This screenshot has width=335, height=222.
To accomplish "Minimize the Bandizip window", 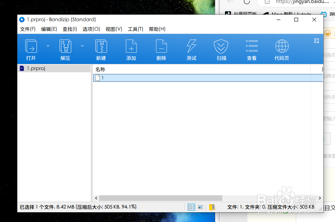I will click(x=278, y=20).
